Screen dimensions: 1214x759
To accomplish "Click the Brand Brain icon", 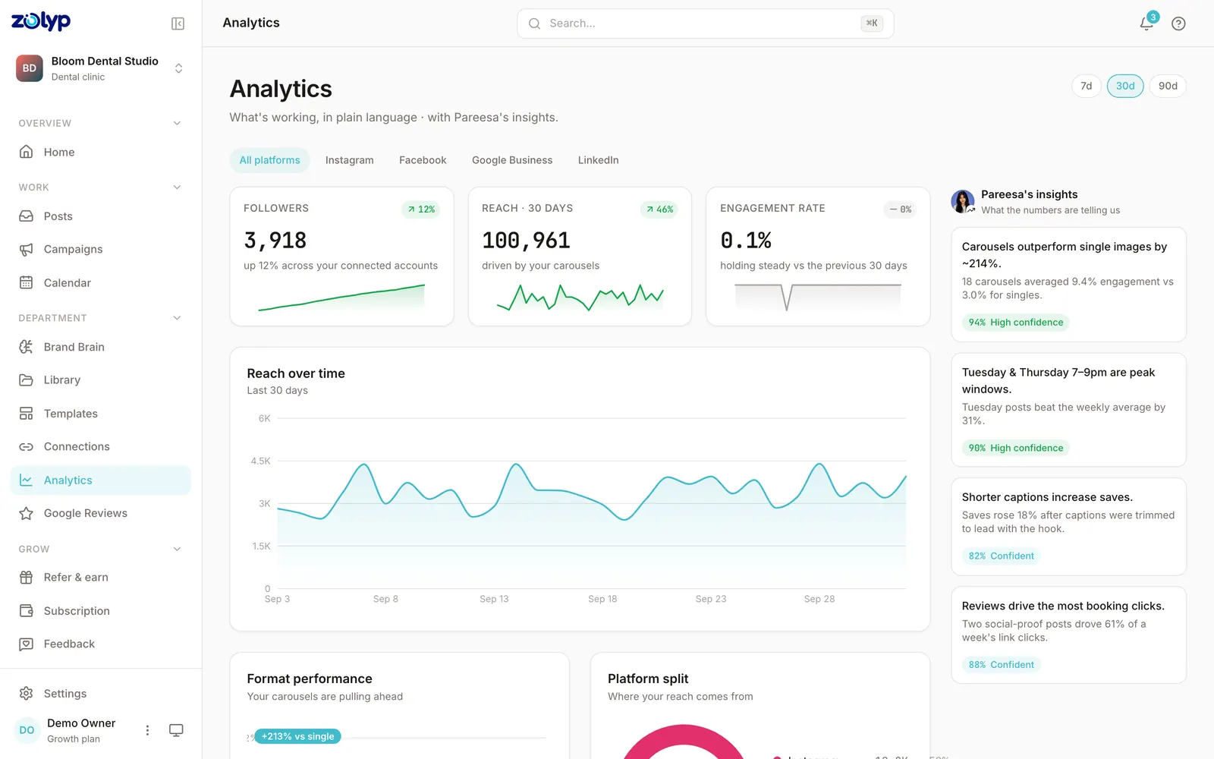I will pyautogui.click(x=27, y=347).
